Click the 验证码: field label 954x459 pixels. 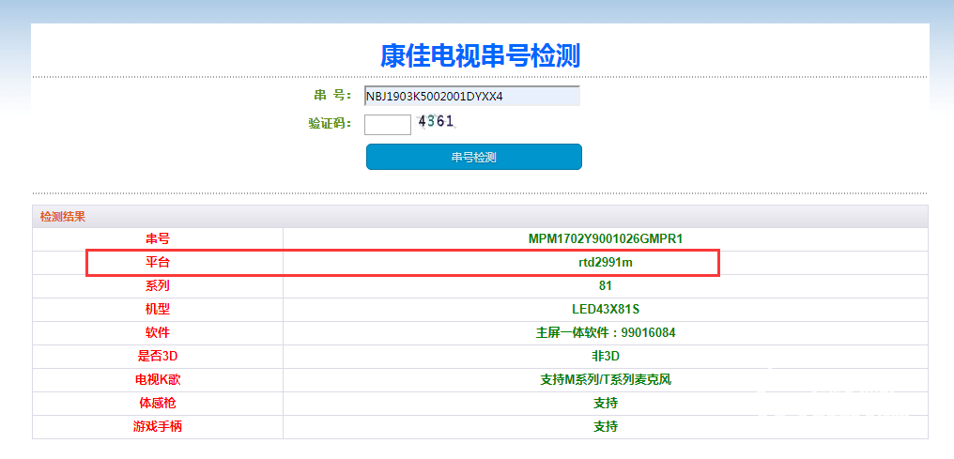click(x=330, y=123)
